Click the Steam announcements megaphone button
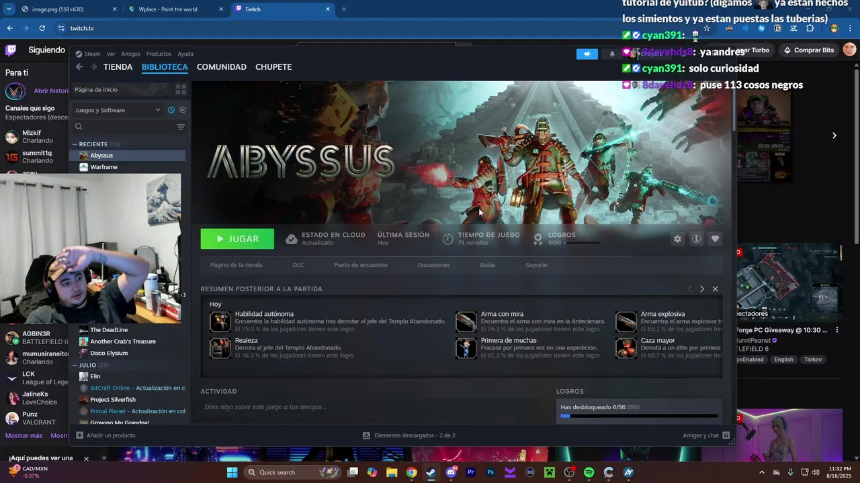The height and width of the screenshot is (483, 860). (x=587, y=54)
